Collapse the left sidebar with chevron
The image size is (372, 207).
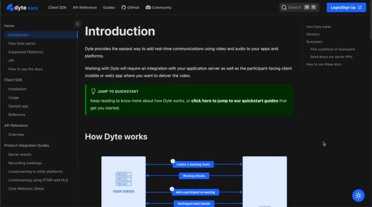(x=78, y=24)
